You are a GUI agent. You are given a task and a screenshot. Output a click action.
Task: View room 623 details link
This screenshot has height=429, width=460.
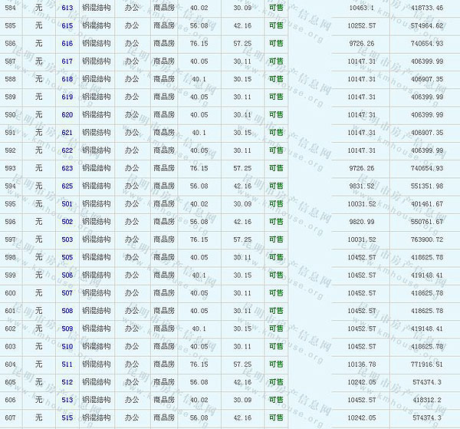tap(67, 168)
